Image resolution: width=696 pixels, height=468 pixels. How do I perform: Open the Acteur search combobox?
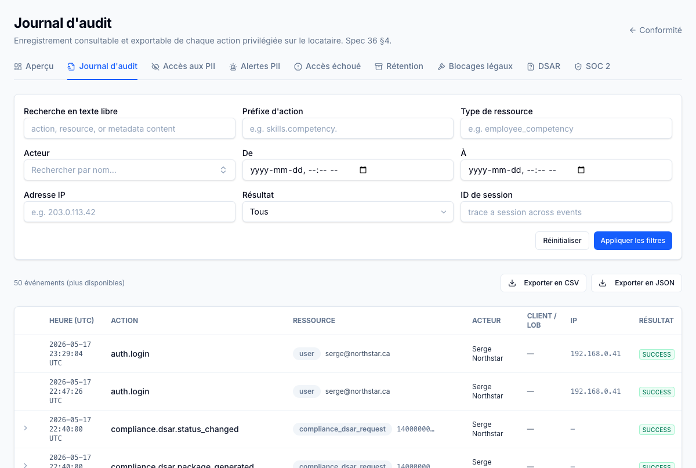coord(129,170)
